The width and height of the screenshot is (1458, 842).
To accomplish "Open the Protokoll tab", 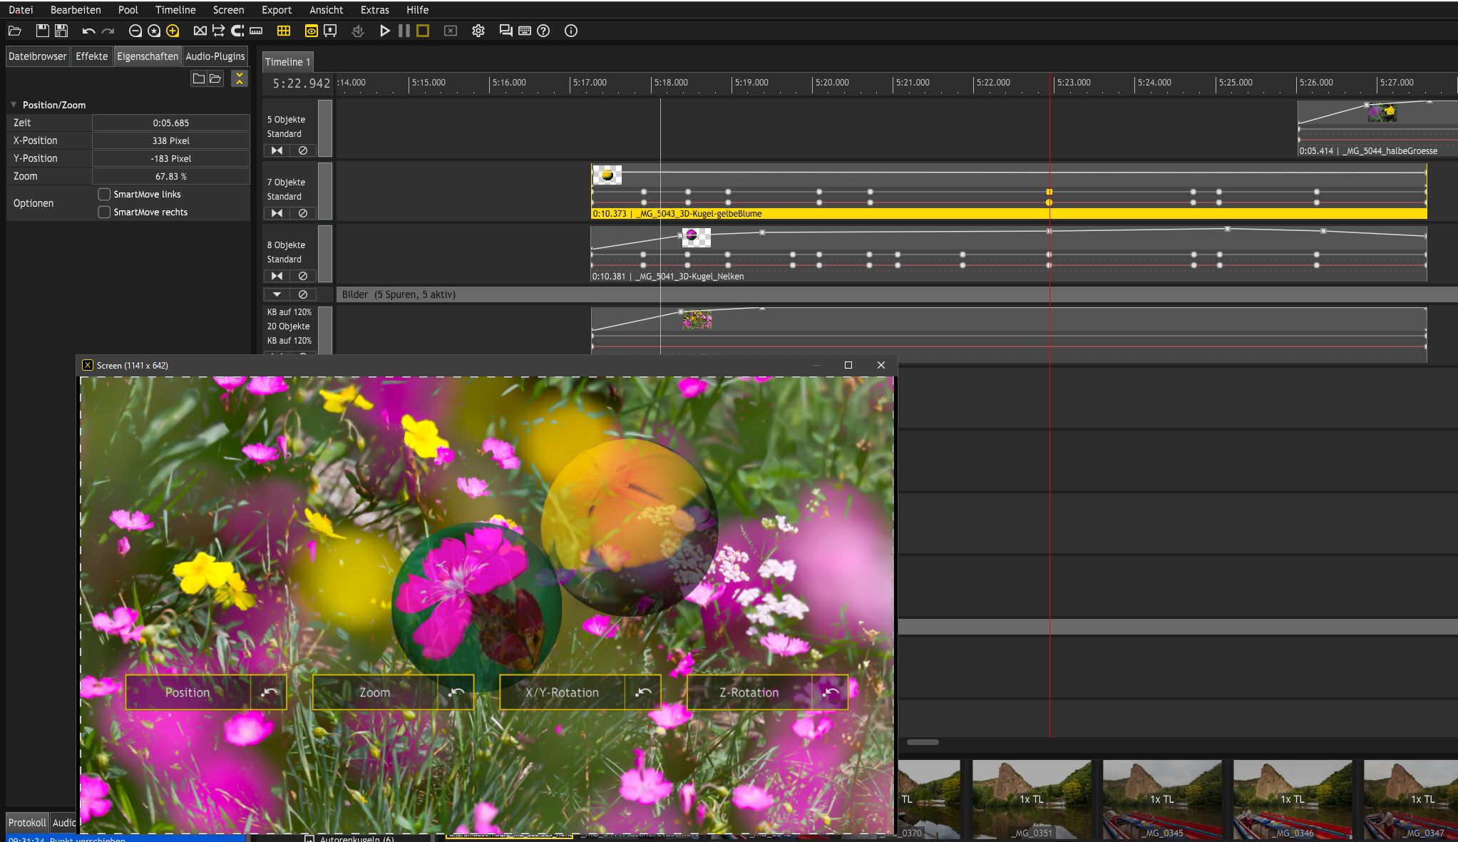I will pos(27,822).
